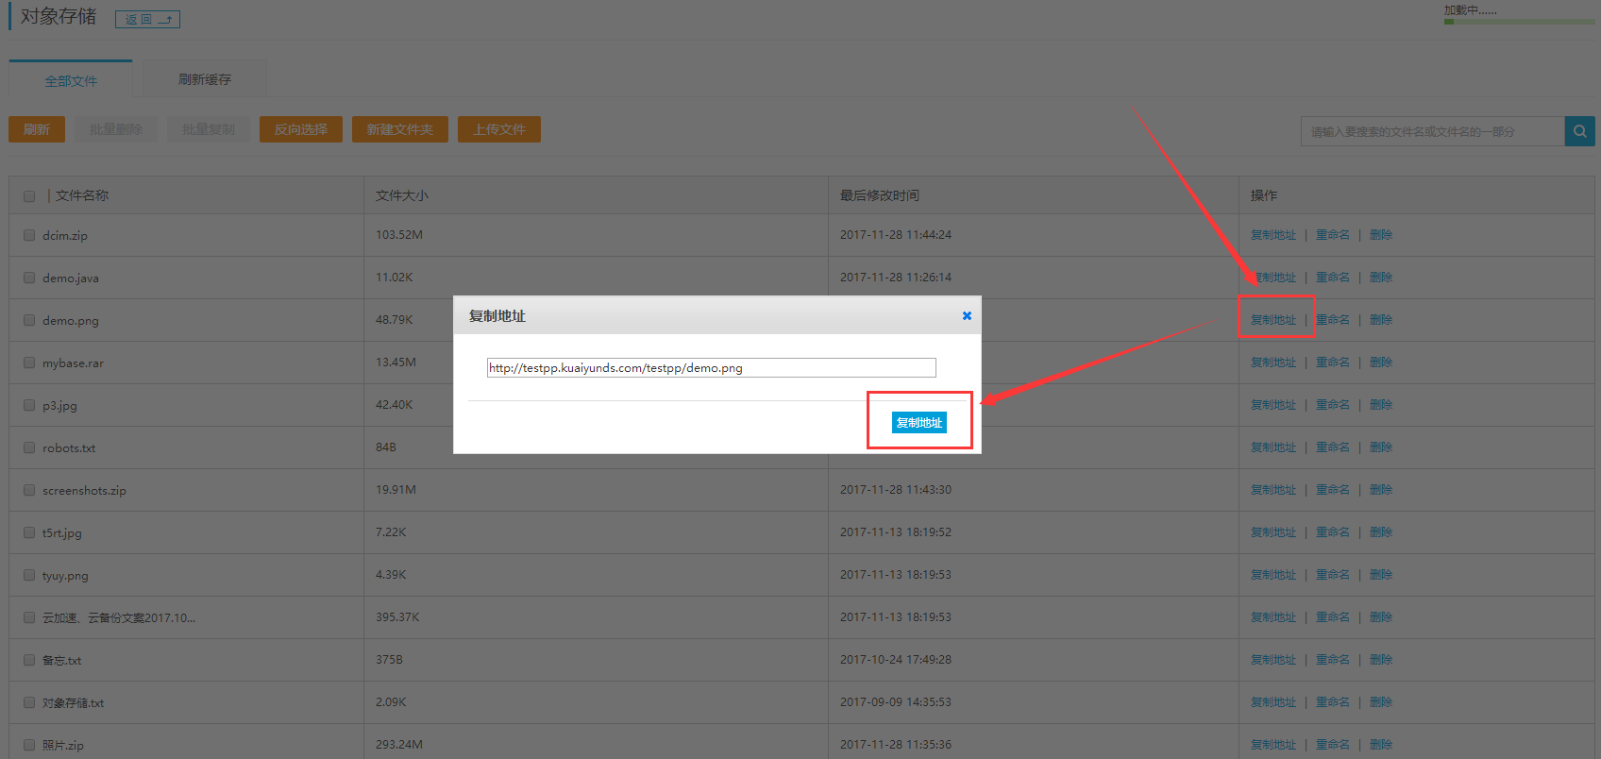
Task: Click 删除 link for t5rt.jpg
Action: (x=1380, y=532)
